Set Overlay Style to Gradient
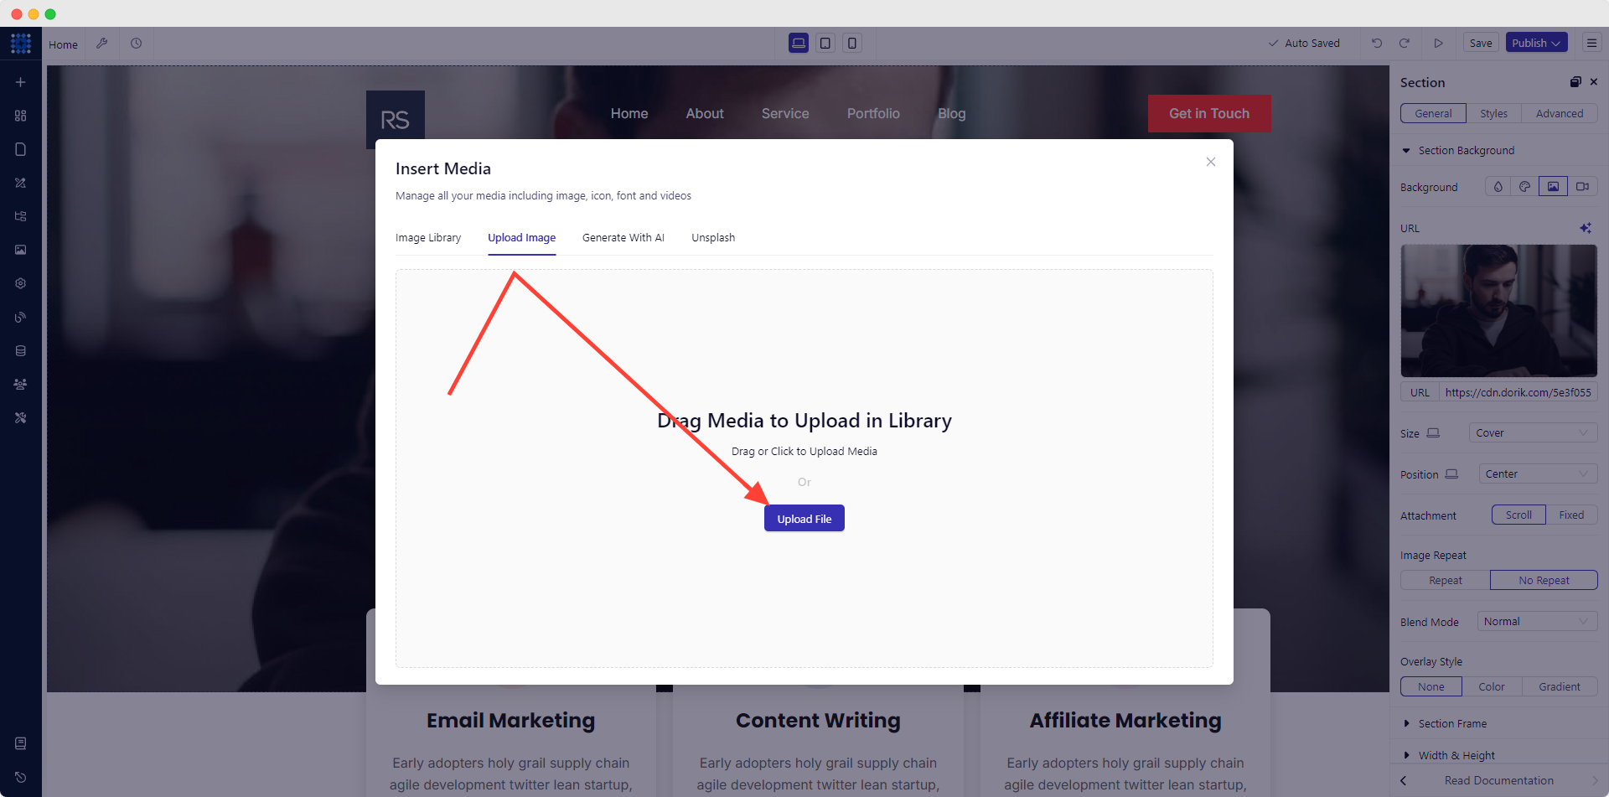The width and height of the screenshot is (1609, 797). click(x=1560, y=687)
